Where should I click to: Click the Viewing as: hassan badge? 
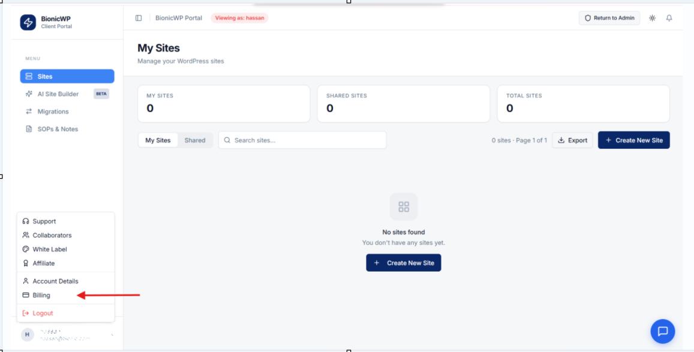[239, 18]
